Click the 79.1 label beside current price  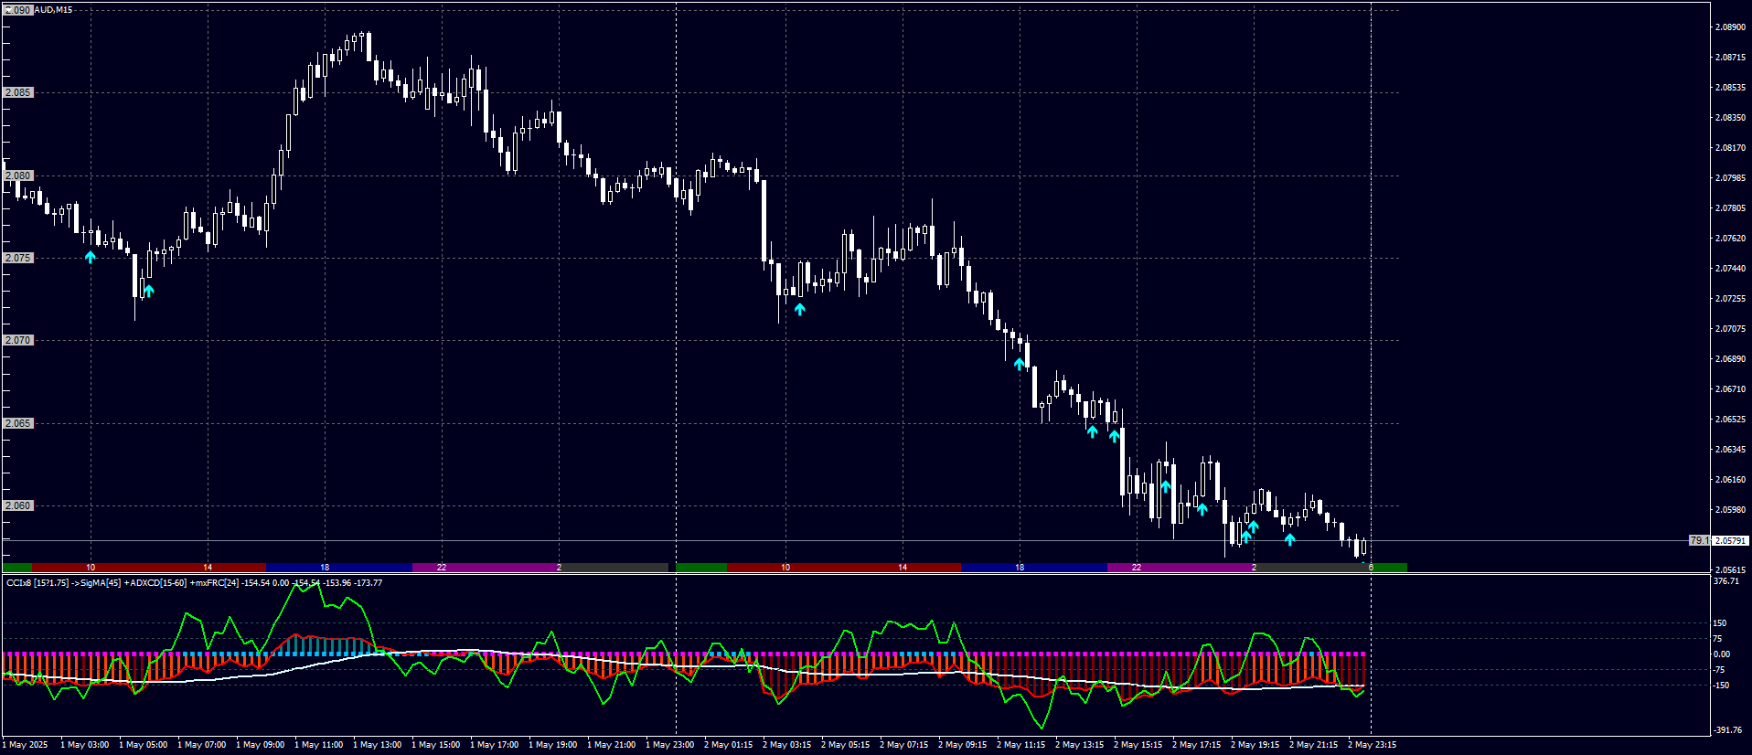click(x=1699, y=541)
